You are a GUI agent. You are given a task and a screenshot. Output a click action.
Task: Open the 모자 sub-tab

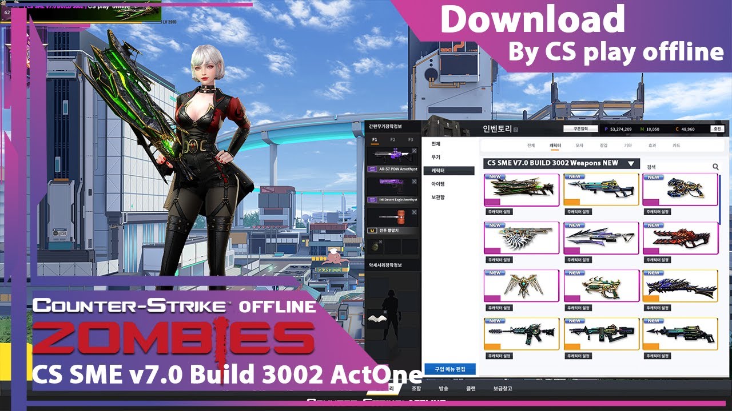click(579, 146)
